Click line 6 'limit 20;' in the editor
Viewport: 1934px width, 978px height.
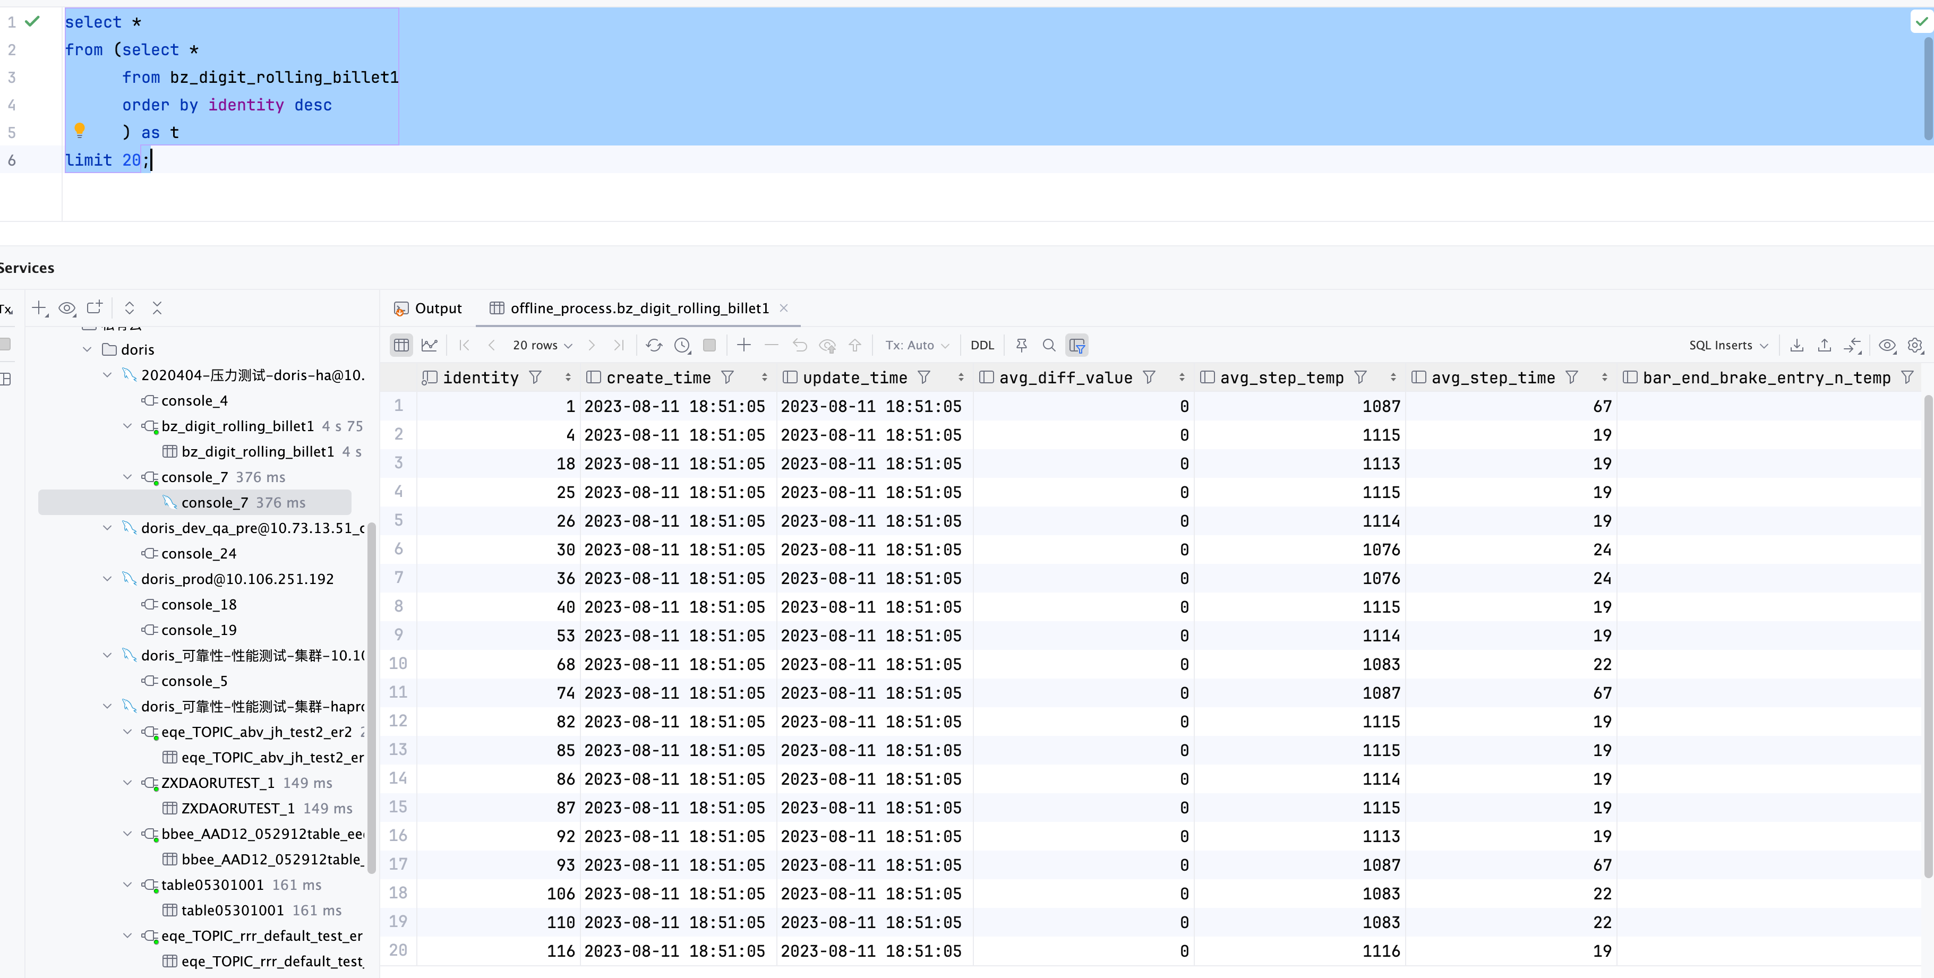click(x=107, y=160)
